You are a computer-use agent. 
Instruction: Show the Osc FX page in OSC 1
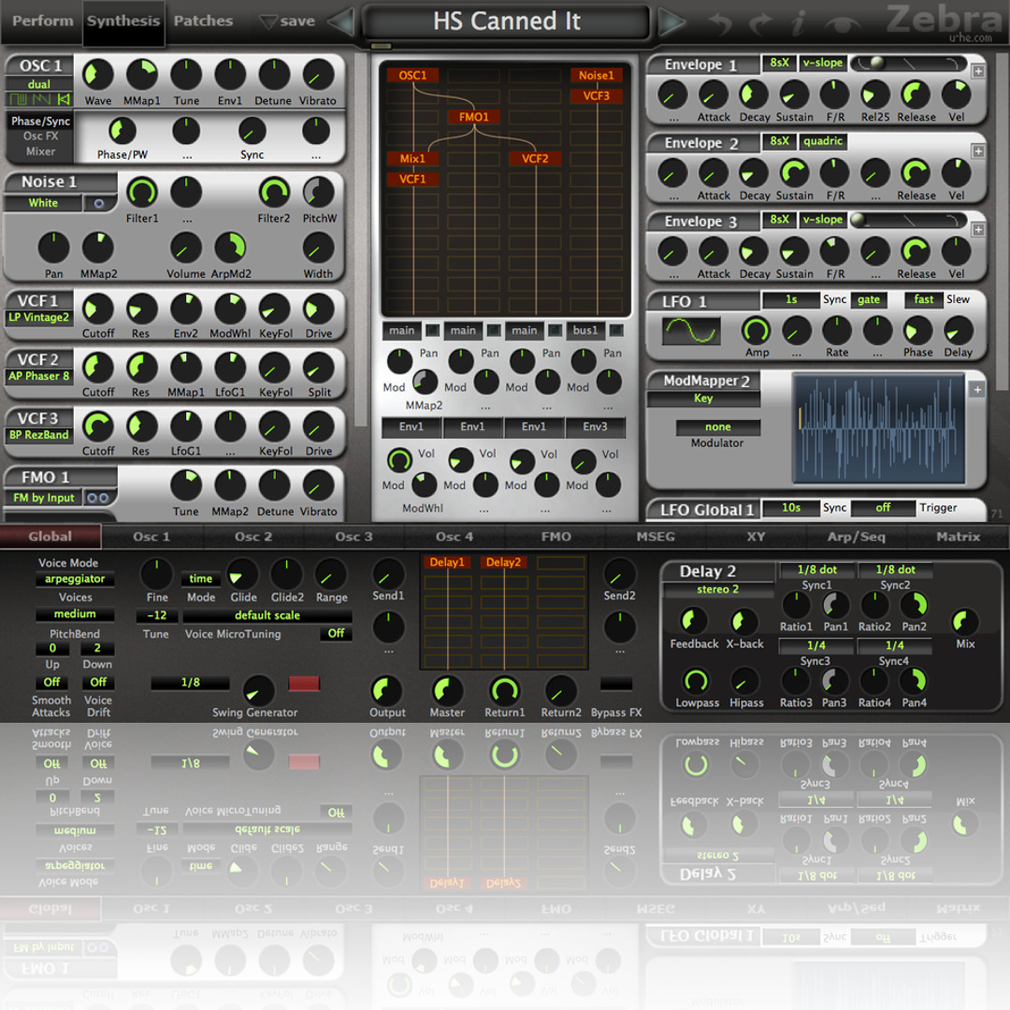[x=40, y=137]
